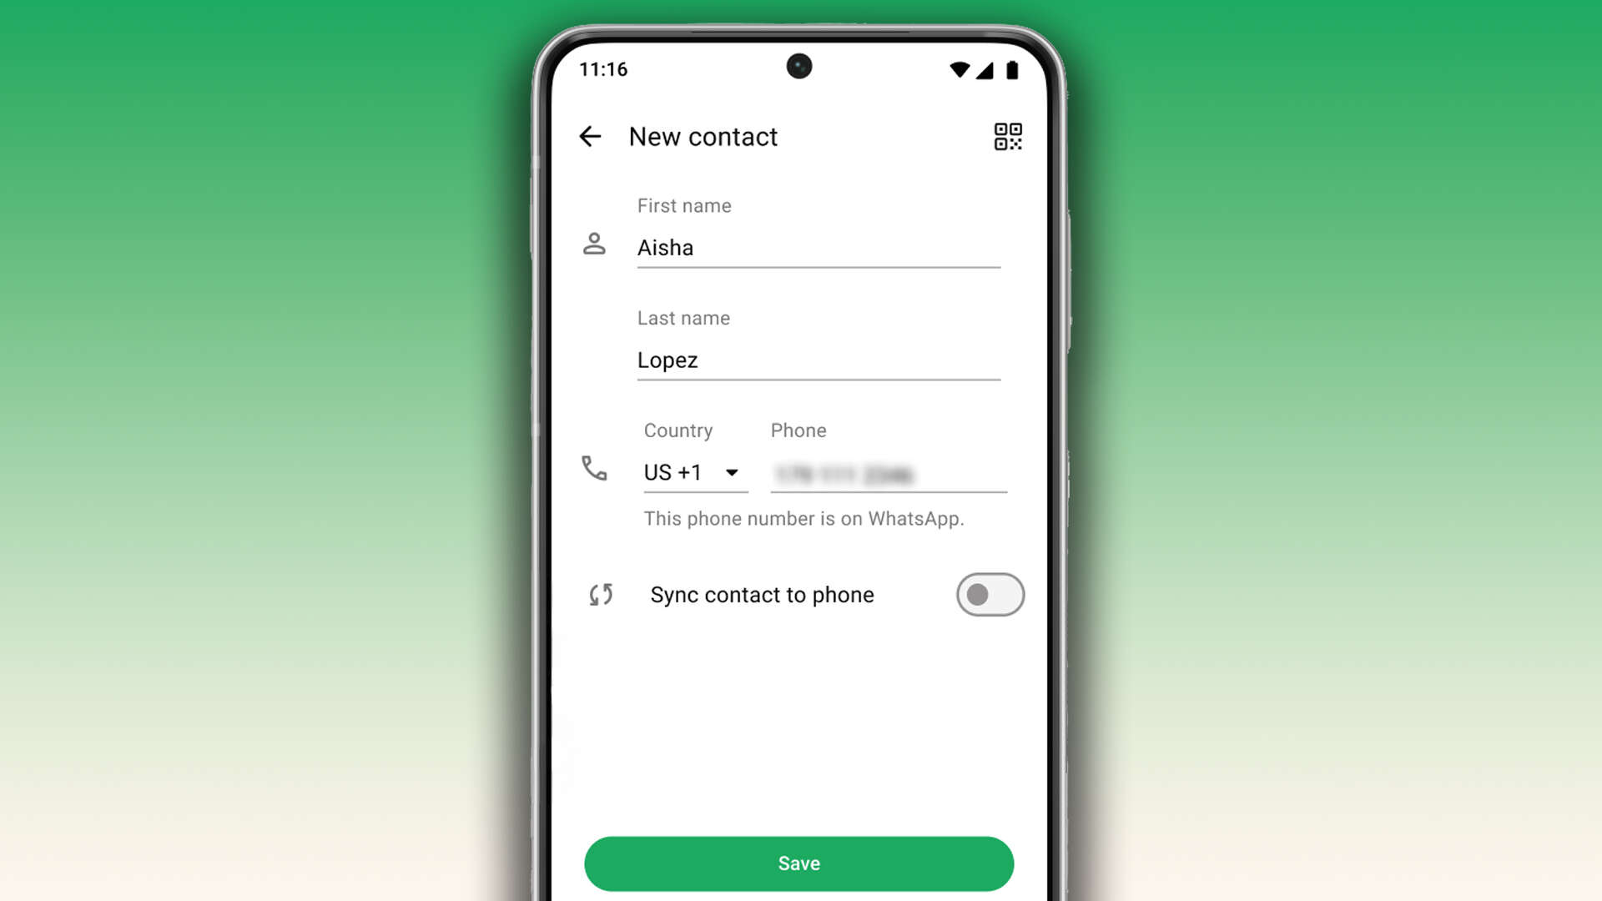
Task: Tap the New contact title
Action: pos(702,137)
